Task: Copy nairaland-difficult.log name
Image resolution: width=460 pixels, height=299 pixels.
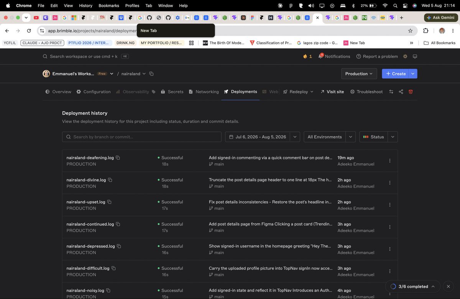Action: [113, 268]
